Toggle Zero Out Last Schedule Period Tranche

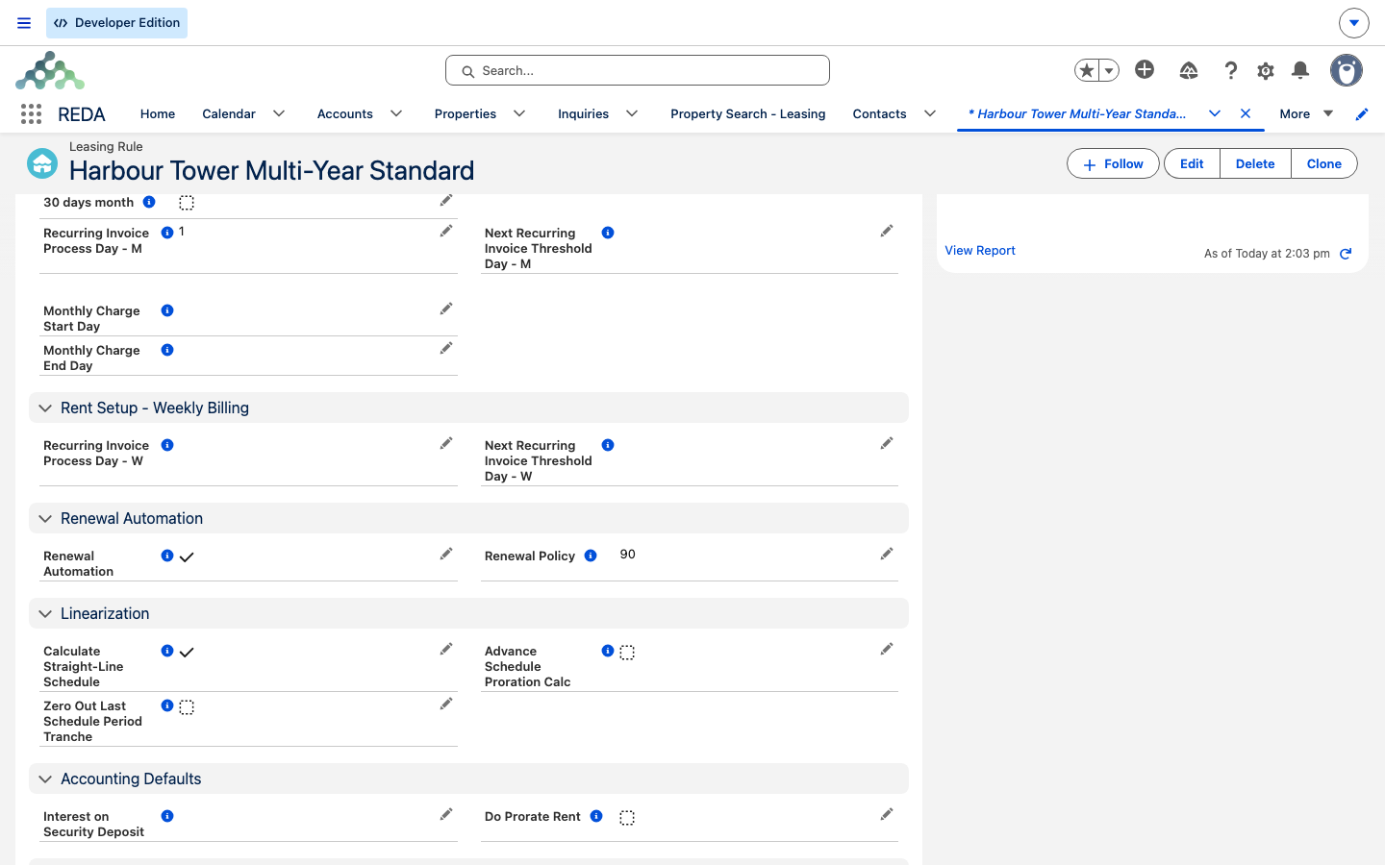pyautogui.click(x=187, y=707)
